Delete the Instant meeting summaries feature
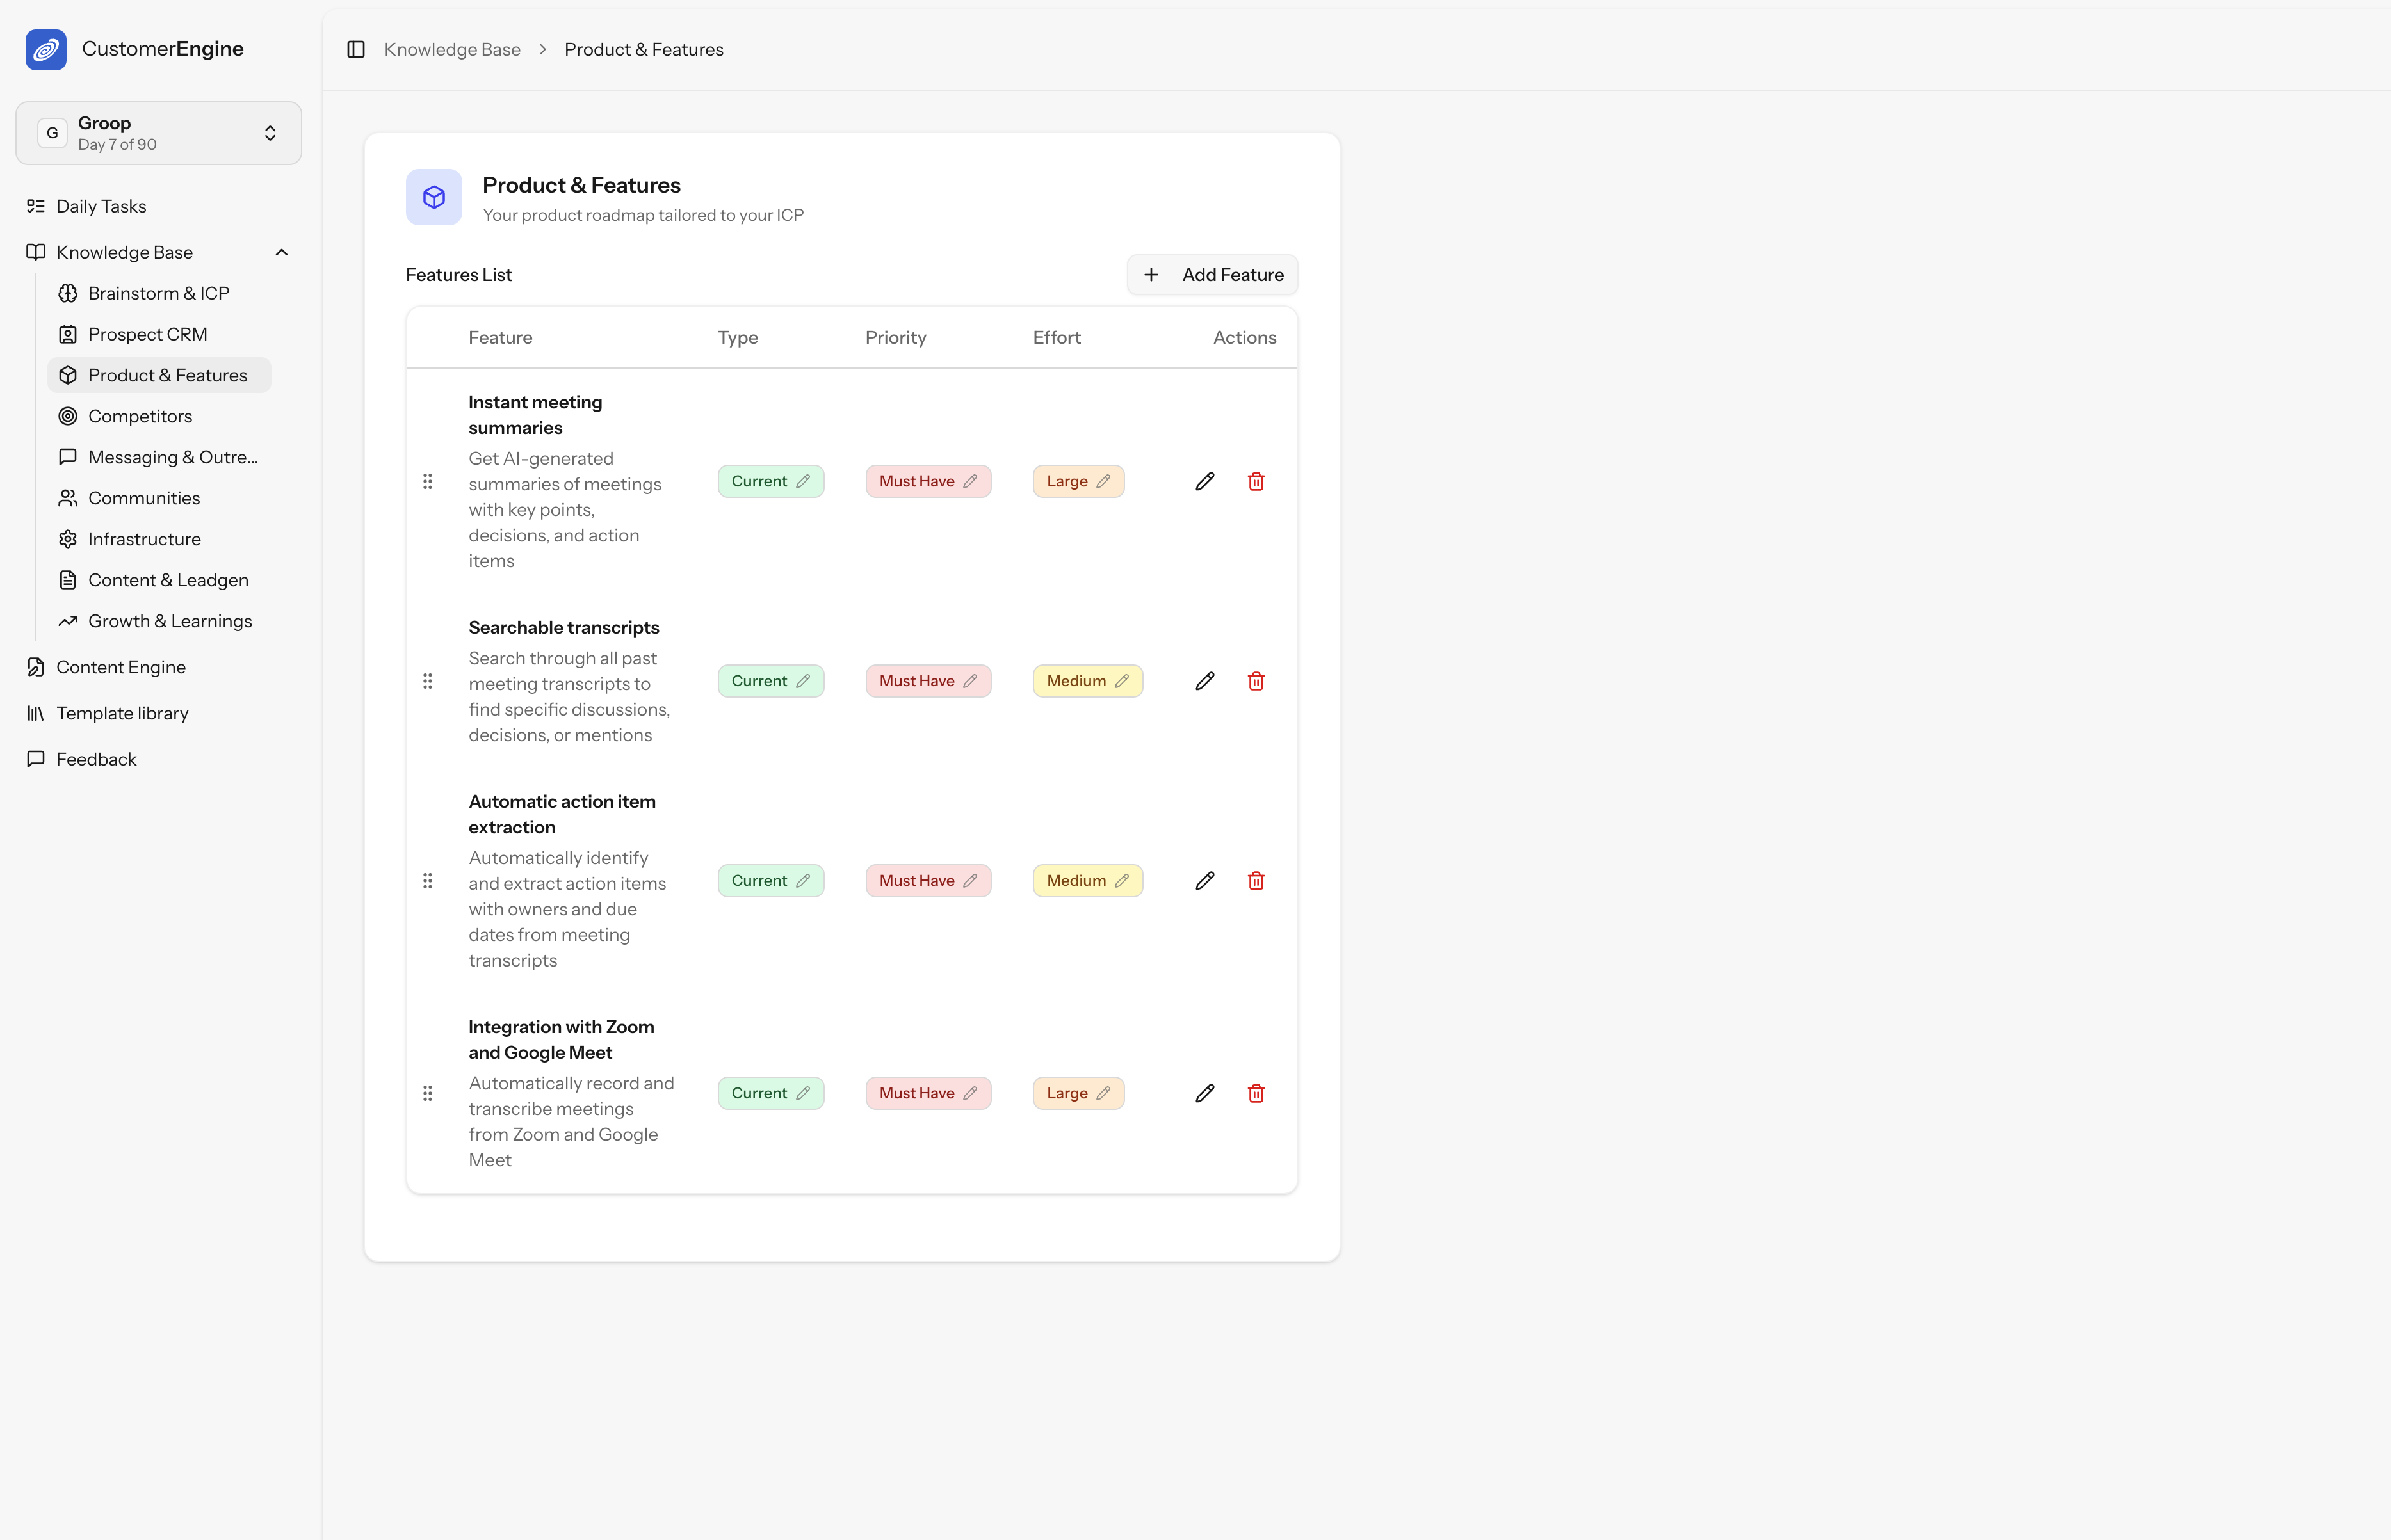The height and width of the screenshot is (1540, 2391). tap(1256, 482)
